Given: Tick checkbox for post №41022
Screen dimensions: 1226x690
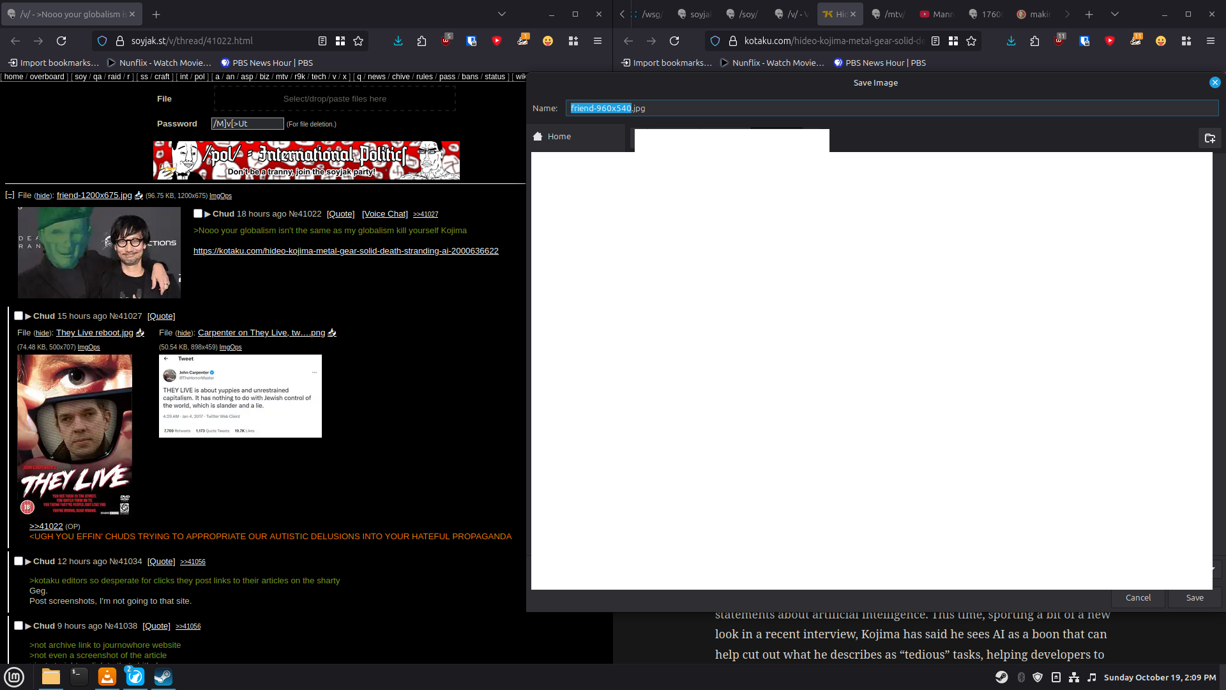Looking at the screenshot, I should point(198,213).
